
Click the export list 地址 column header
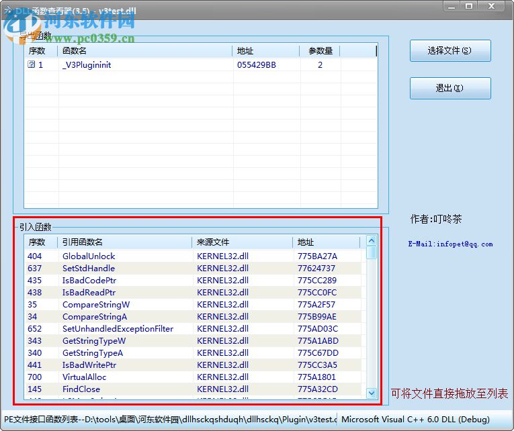[x=266, y=51]
